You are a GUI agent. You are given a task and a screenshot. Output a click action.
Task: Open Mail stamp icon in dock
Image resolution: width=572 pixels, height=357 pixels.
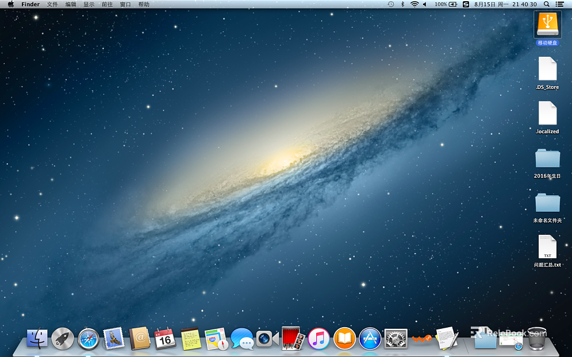(x=114, y=339)
